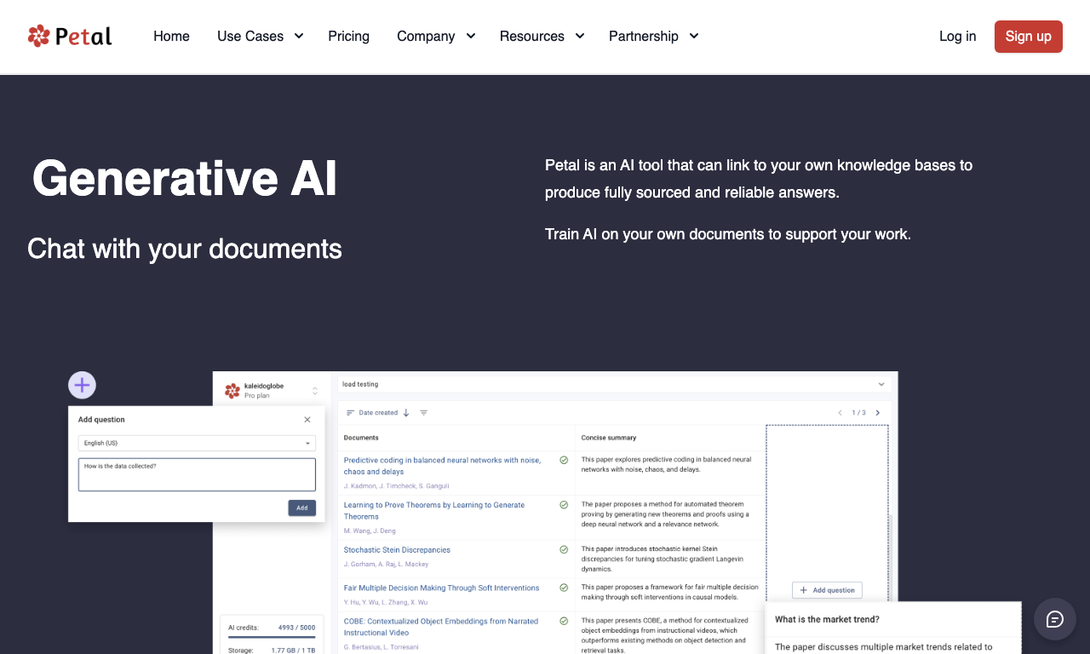Toggle green check for Fair Multiple Decision Making

click(x=564, y=588)
